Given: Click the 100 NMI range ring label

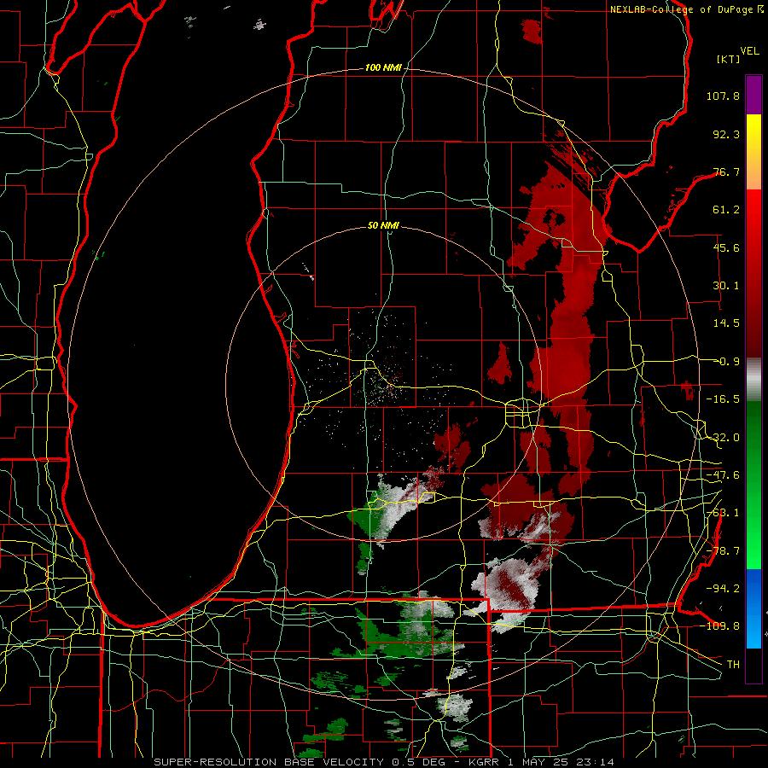Looking at the screenshot, I should pos(383,67).
